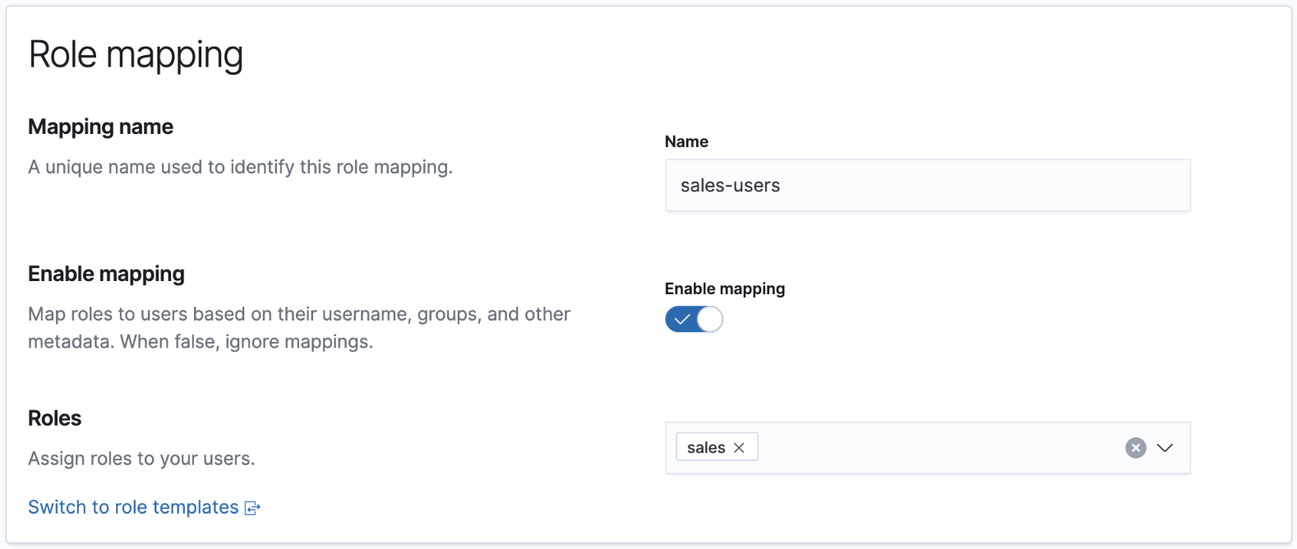Click the Mapping name section heading
Screen dimensions: 1297x549
(x=100, y=127)
